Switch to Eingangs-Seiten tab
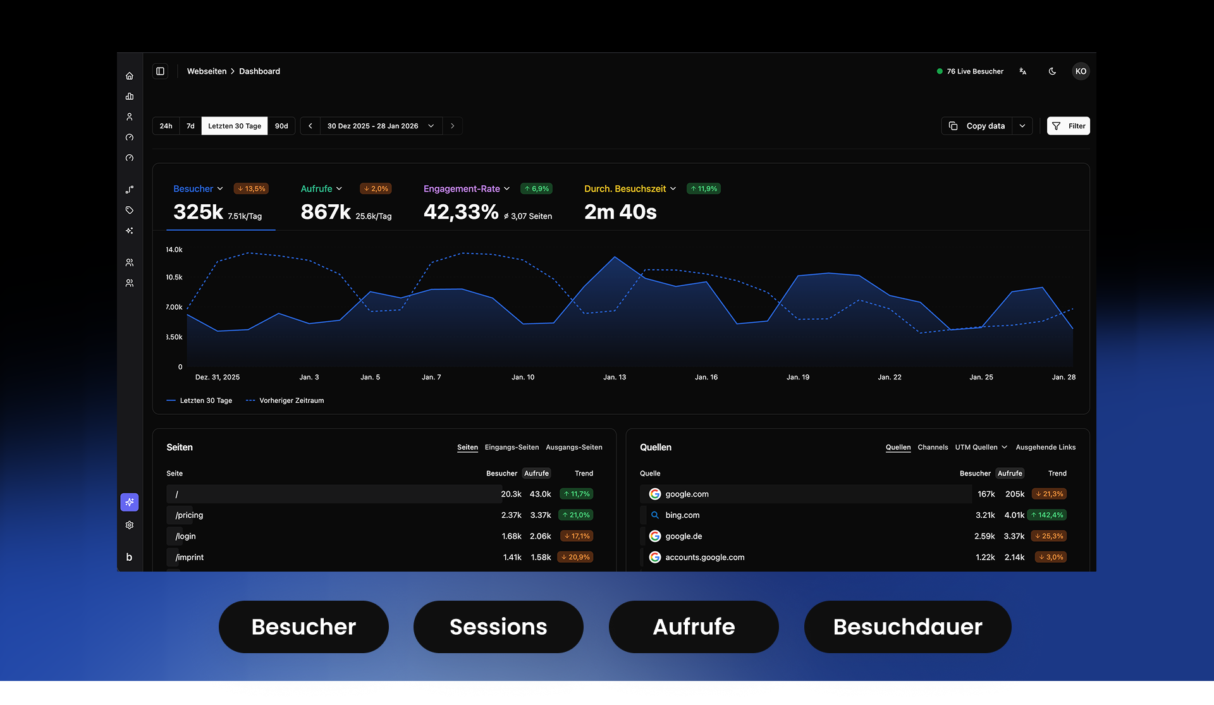 pyautogui.click(x=512, y=447)
